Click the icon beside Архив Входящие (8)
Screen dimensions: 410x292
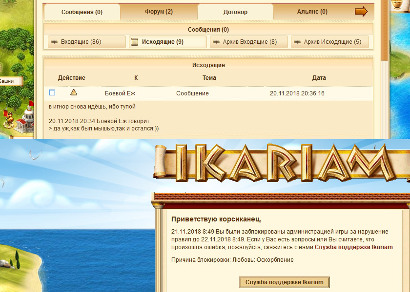click(x=216, y=42)
